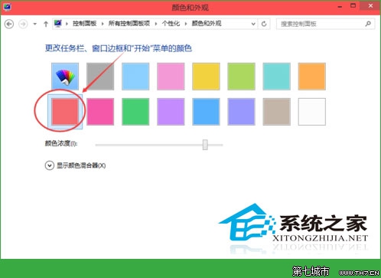Viewport: 381px width, 278px height.
Task: Click the computer icon in address bar
Action: coord(58,24)
